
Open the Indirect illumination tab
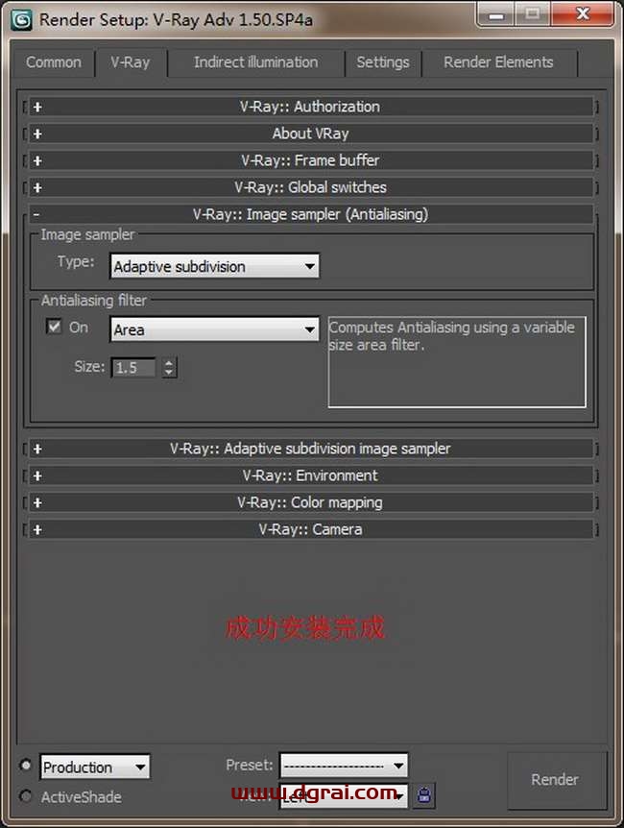pos(255,62)
